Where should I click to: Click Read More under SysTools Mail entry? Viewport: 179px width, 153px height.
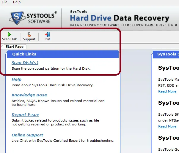167,91
